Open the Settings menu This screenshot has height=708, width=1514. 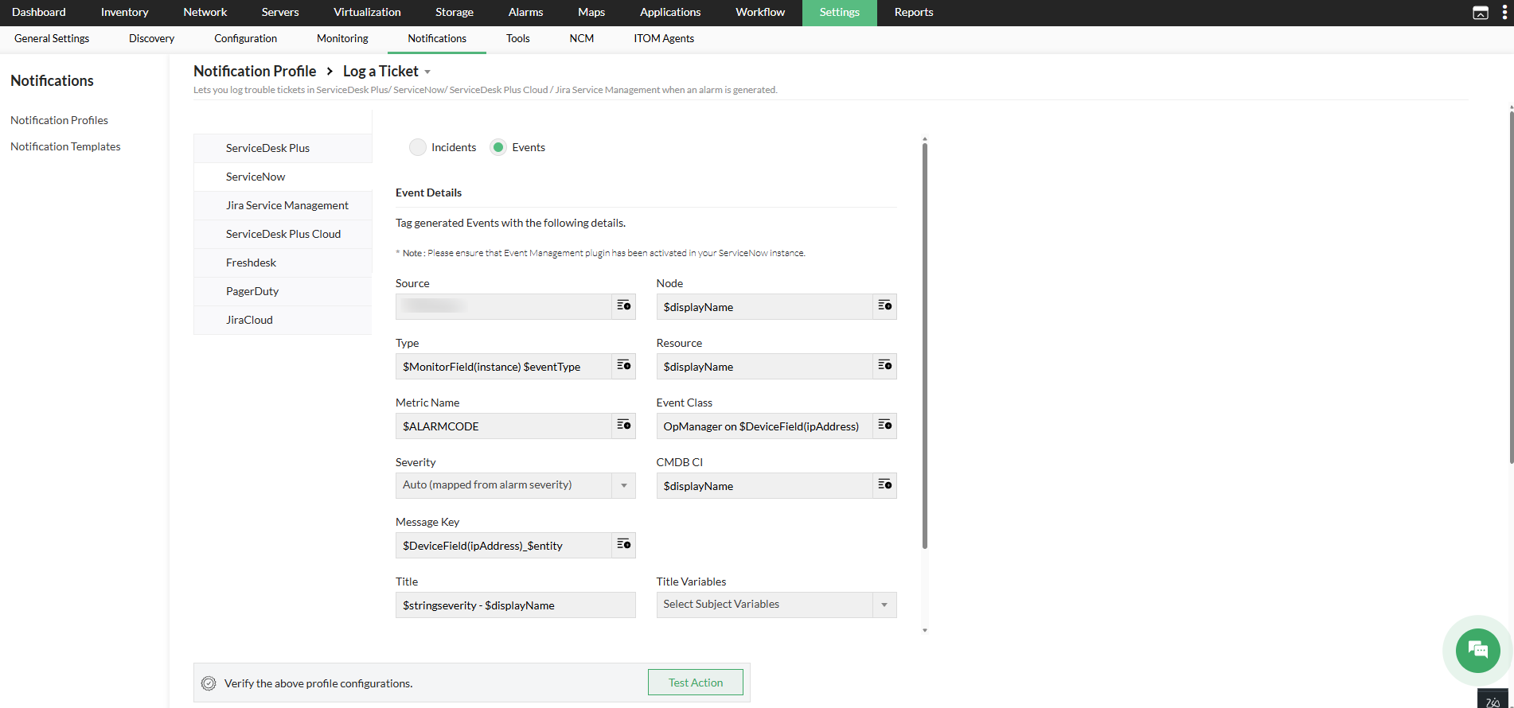[840, 13]
